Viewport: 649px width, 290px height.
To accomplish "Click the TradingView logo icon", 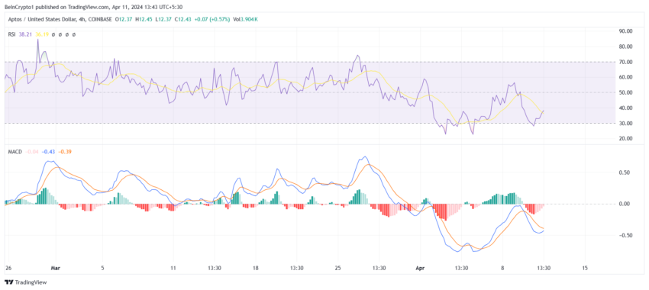I will click(8, 282).
